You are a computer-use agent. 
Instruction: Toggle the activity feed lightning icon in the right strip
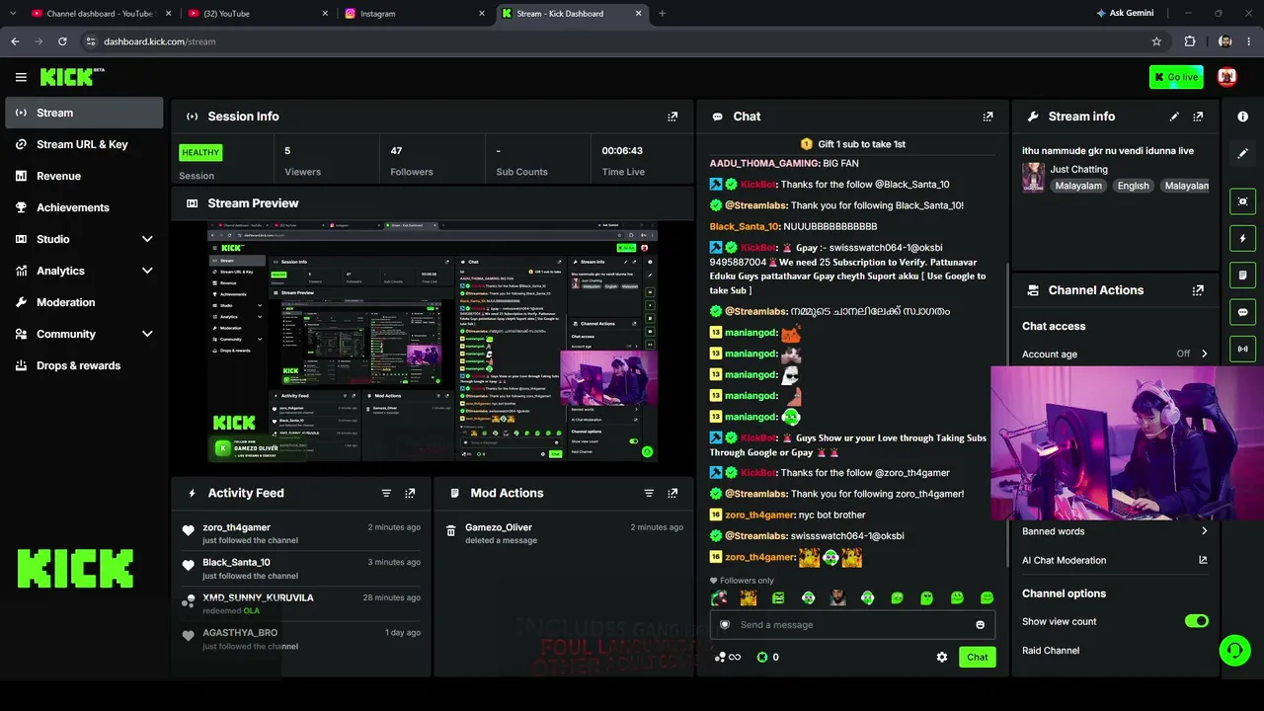click(1243, 238)
